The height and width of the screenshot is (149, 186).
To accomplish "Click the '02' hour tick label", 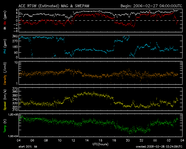I will tap(169, 140).
